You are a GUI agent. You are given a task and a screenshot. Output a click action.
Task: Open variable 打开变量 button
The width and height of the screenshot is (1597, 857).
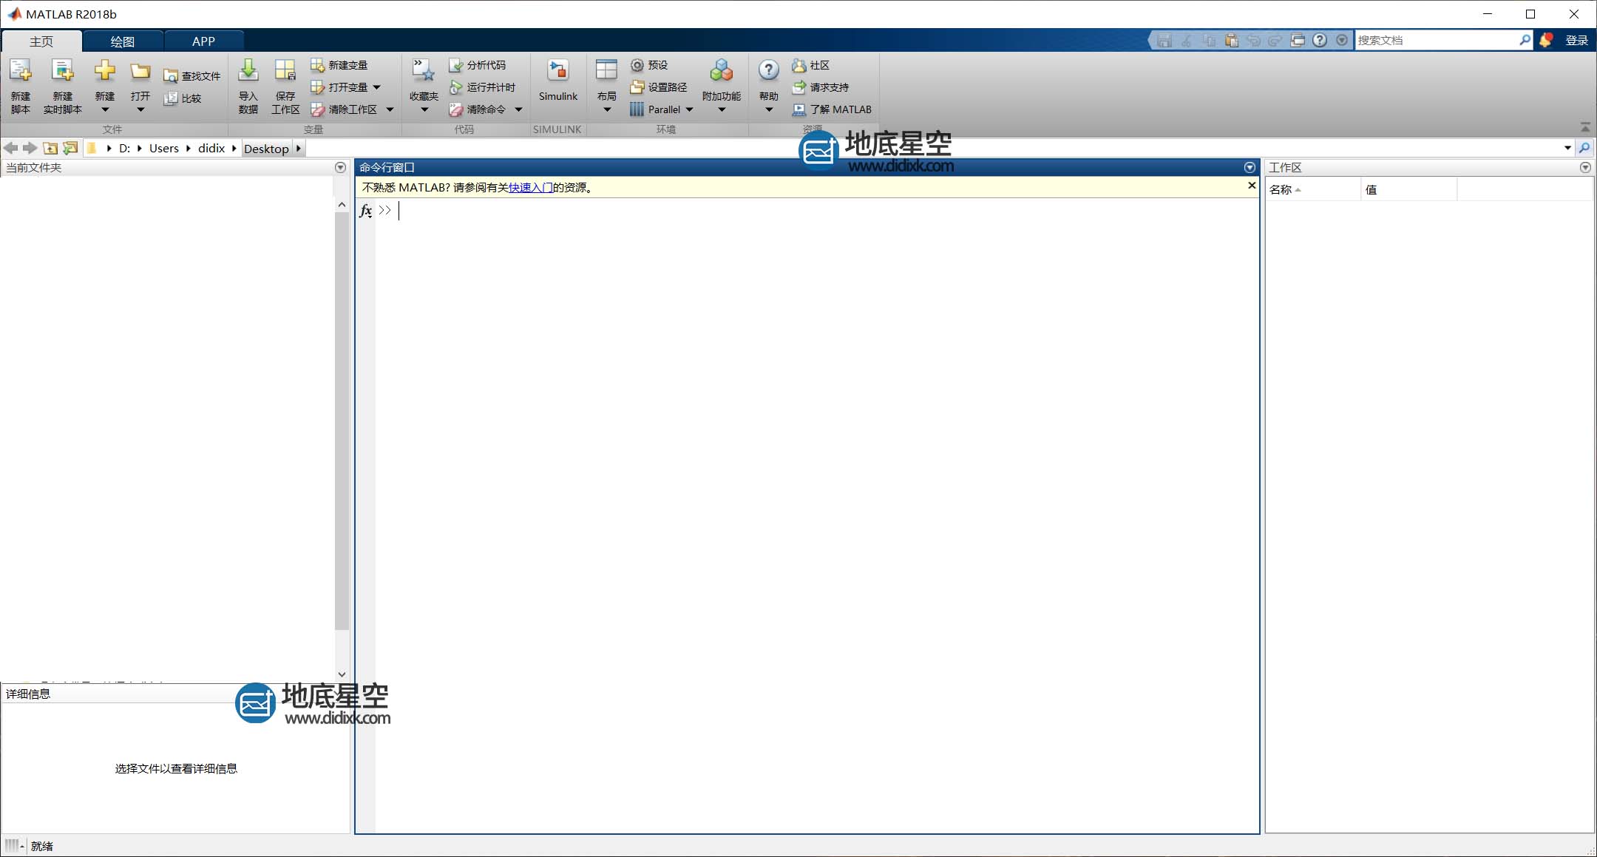(339, 87)
